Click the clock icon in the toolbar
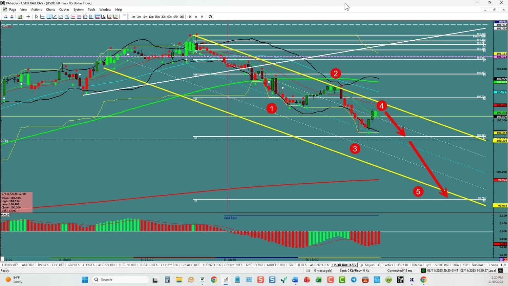The image size is (508, 286). 210,17
